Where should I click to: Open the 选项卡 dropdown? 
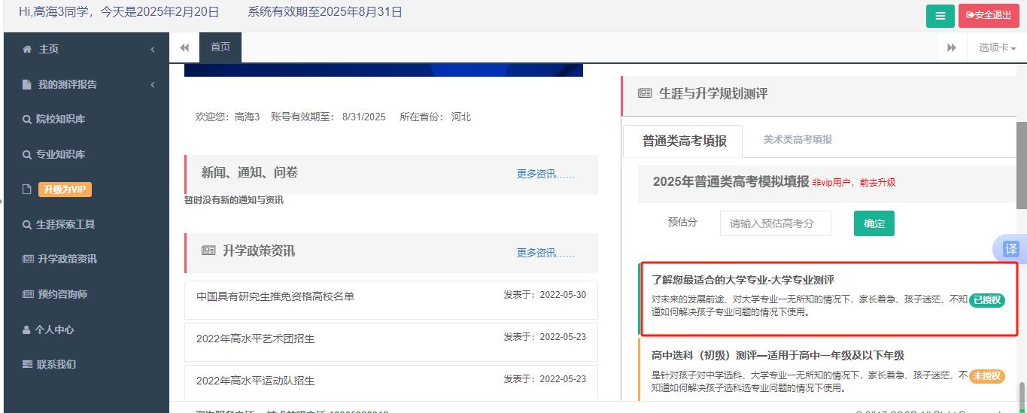coord(997,48)
